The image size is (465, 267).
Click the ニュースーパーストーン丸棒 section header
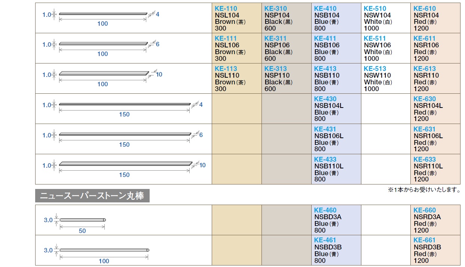tap(92, 196)
